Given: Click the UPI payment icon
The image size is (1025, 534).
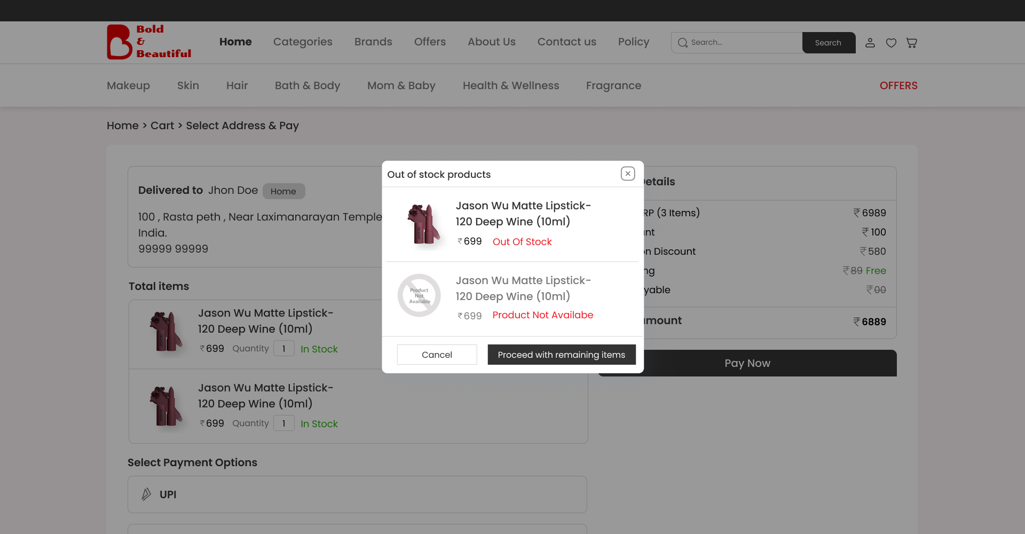Looking at the screenshot, I should tap(146, 494).
